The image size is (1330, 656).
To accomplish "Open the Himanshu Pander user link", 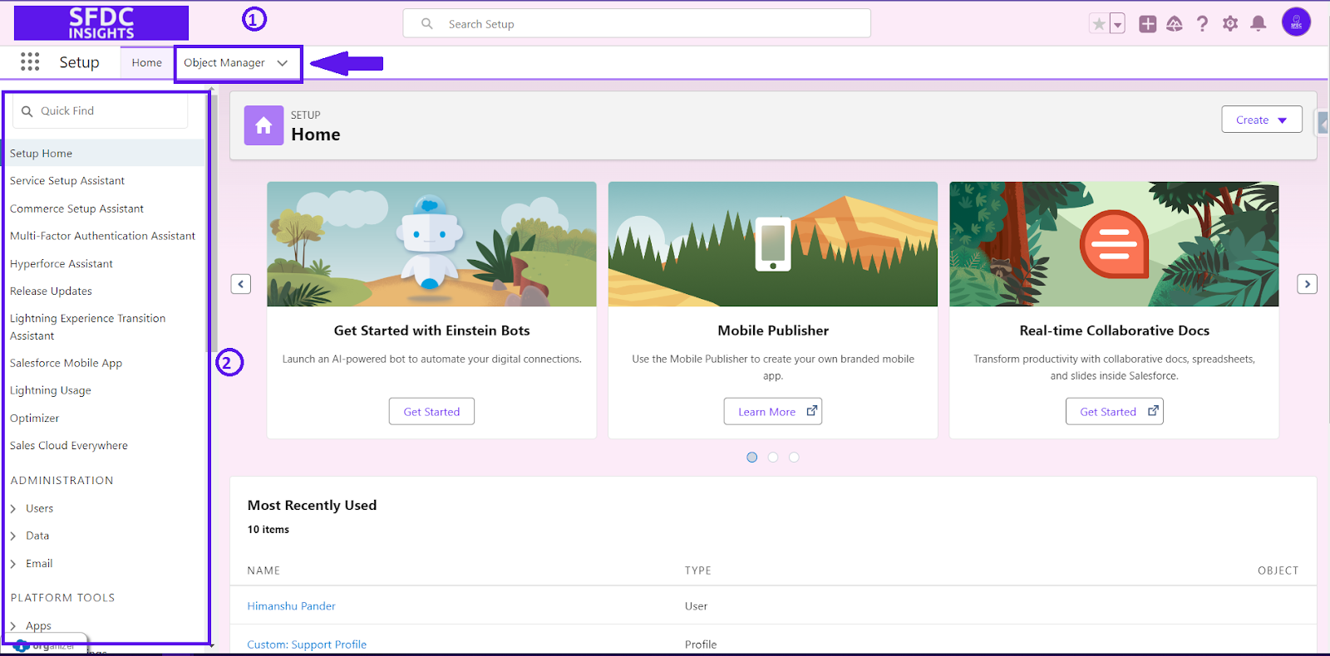I will click(x=291, y=606).
